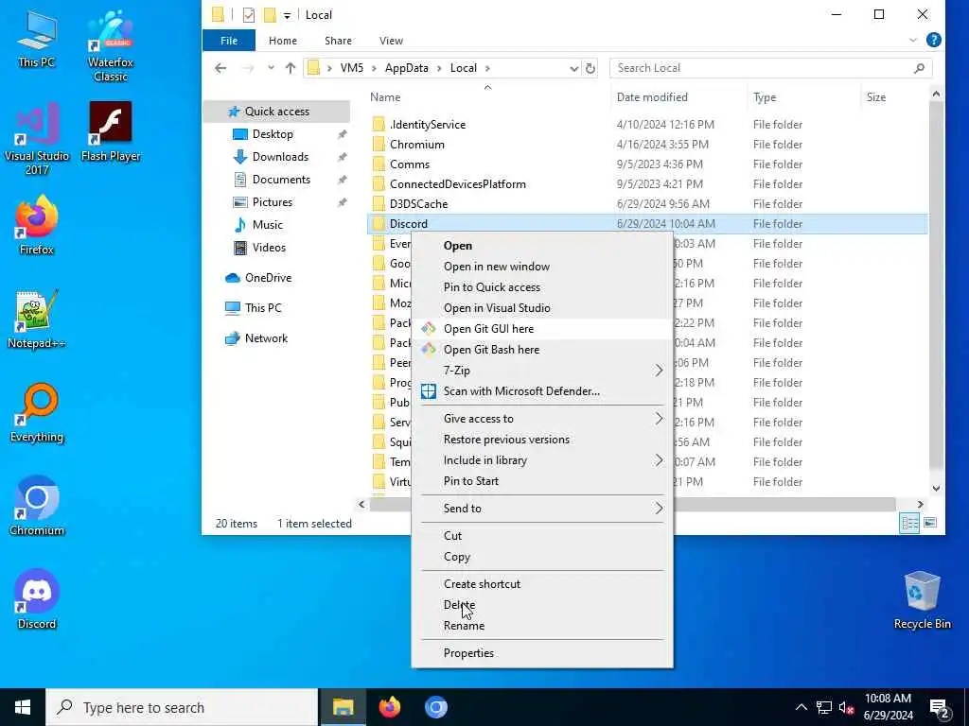This screenshot has width=969, height=726.
Task: Click AppData in the address breadcrumb
Action: (406, 68)
